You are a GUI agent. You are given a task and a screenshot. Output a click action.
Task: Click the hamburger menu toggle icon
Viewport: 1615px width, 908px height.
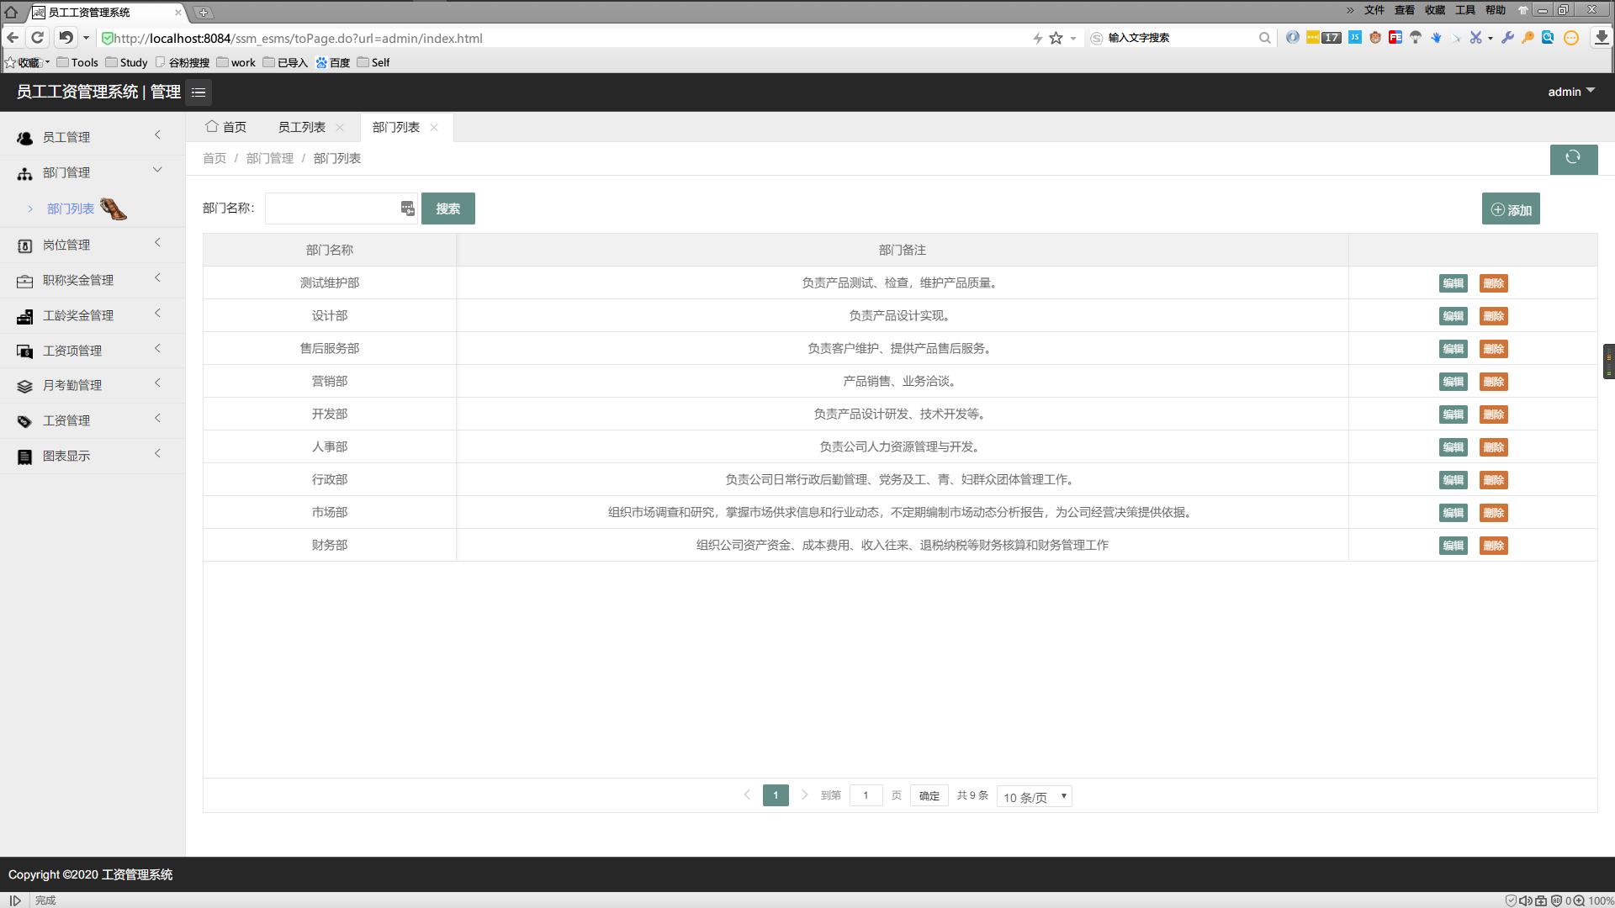point(199,92)
